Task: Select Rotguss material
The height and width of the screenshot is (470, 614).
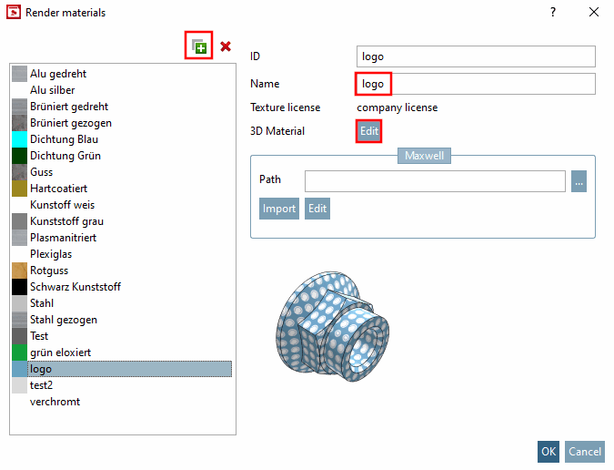Action: 122,271
